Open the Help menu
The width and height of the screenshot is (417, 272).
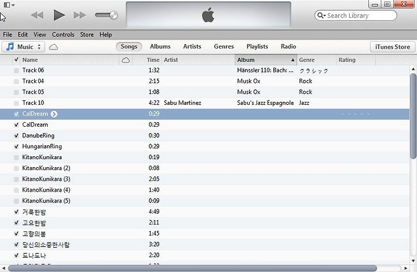coord(105,35)
